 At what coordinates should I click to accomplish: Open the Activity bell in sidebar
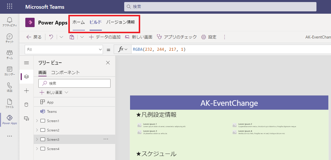pos(10,22)
